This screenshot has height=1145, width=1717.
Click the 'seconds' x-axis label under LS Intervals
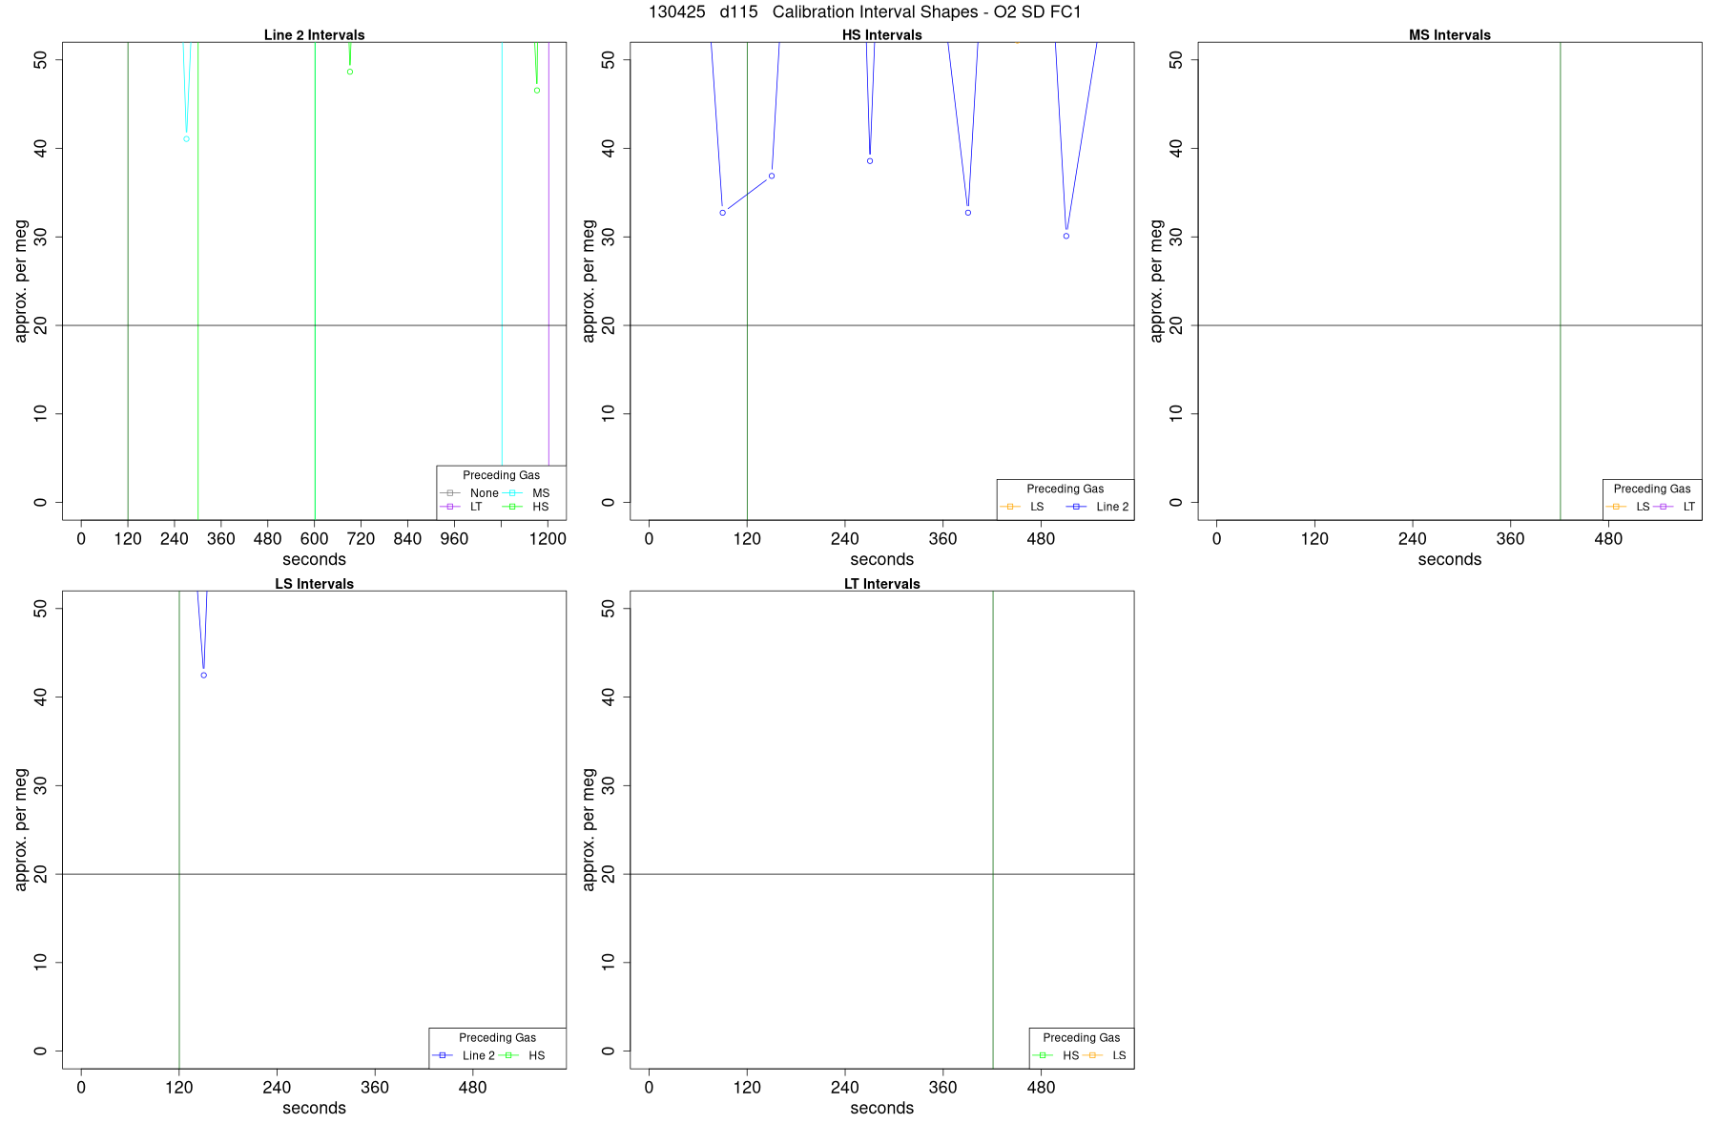(x=314, y=1109)
